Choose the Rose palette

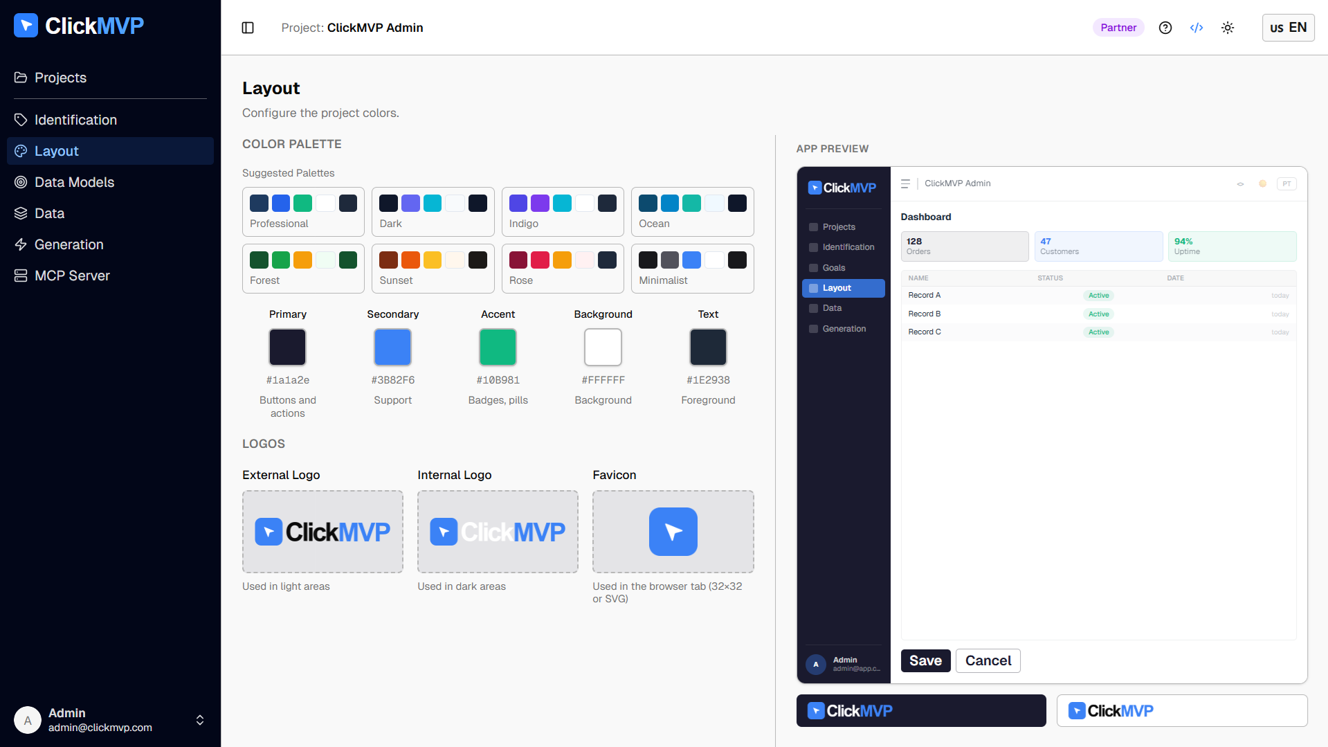click(x=563, y=269)
